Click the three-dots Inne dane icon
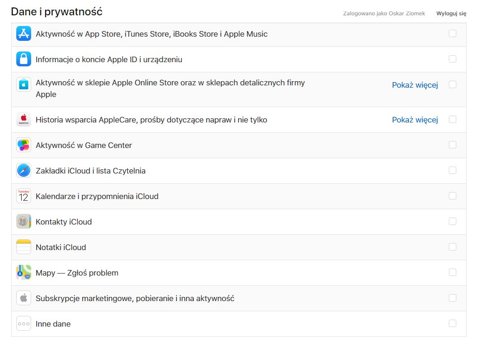The width and height of the screenshot is (480, 347). [x=24, y=323]
